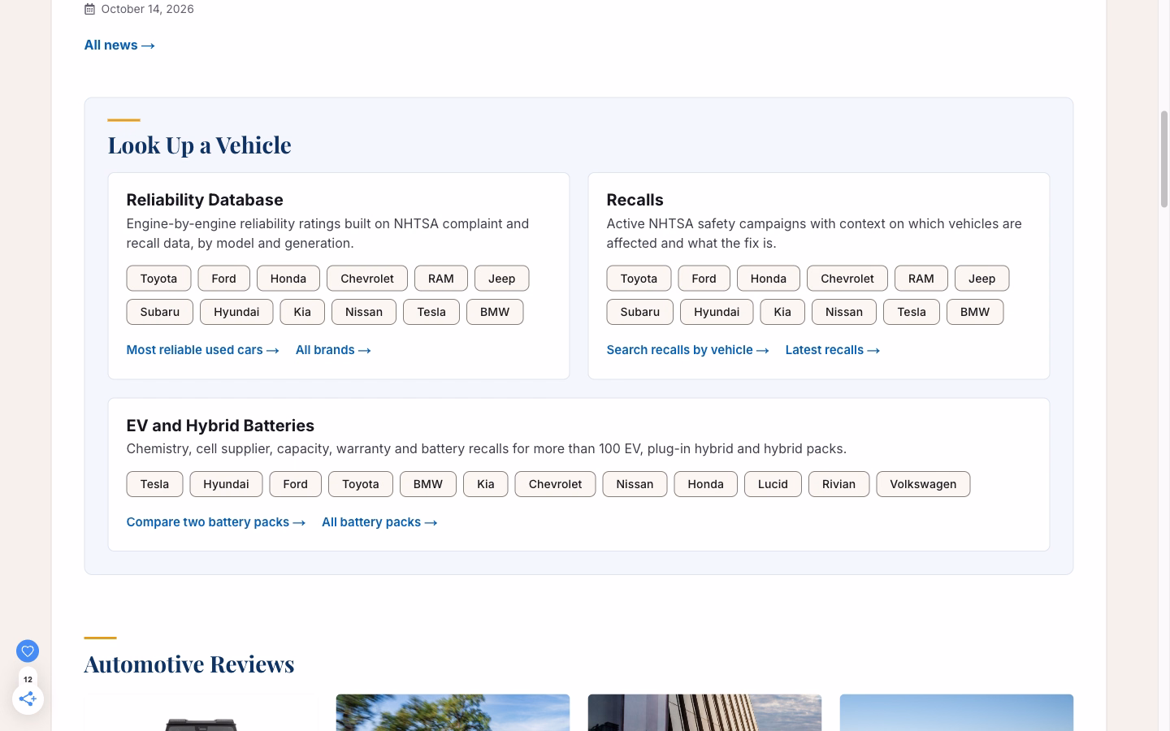
Task: Choose Hyundai under EV and Hybrid Batteries
Action: [226, 484]
